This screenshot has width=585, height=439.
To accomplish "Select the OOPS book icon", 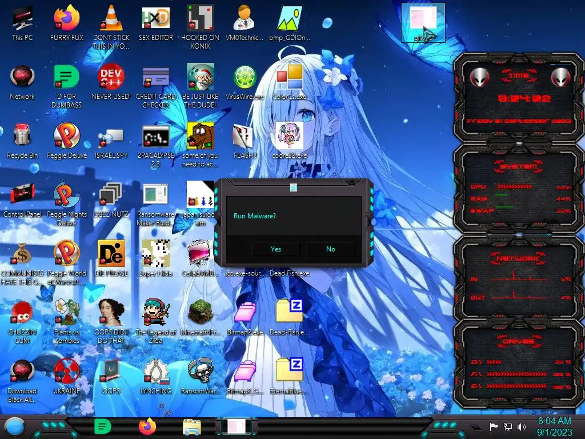I will pos(111,377).
